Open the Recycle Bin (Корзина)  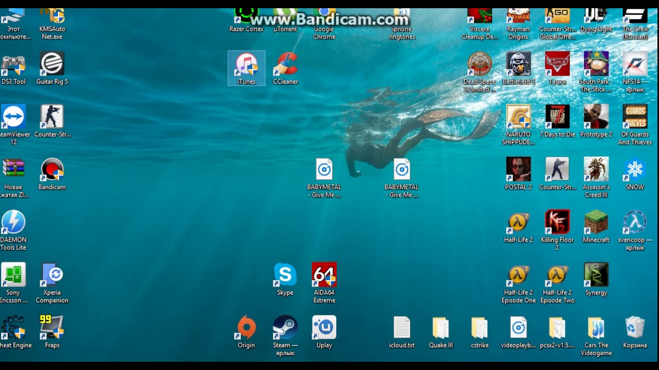[635, 327]
